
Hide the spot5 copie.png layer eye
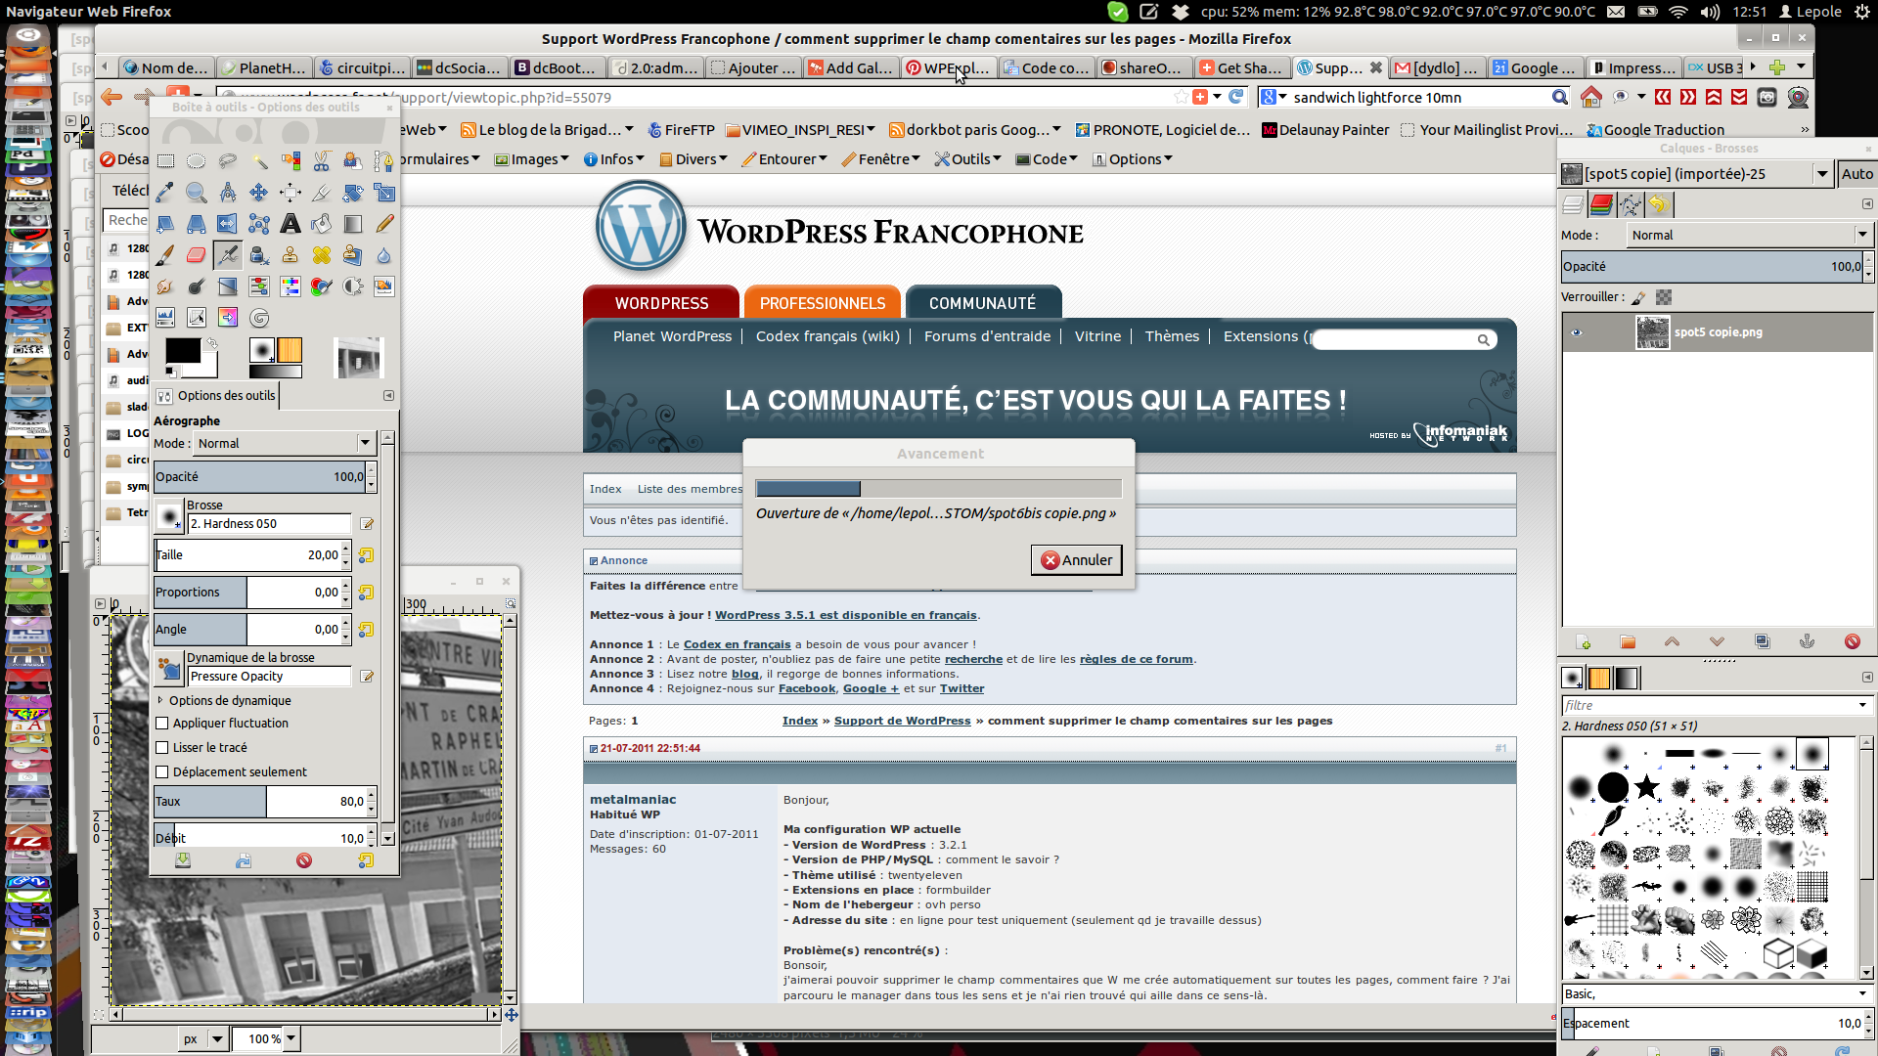1576,332
